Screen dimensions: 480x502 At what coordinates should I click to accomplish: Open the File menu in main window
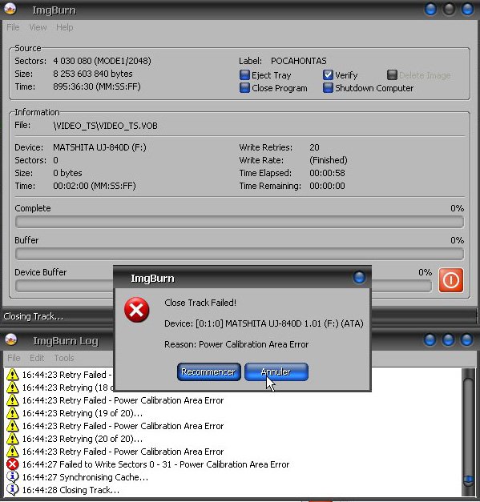coord(13,27)
